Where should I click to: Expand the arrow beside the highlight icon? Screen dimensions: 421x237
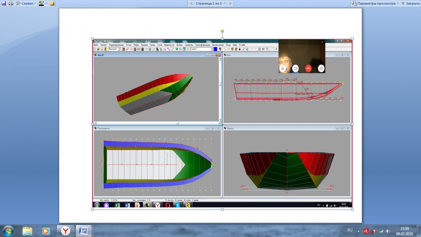pos(46,3)
